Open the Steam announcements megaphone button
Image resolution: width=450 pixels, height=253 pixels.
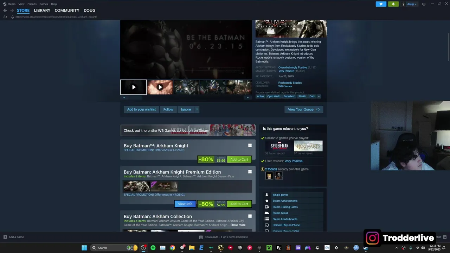coord(381,4)
